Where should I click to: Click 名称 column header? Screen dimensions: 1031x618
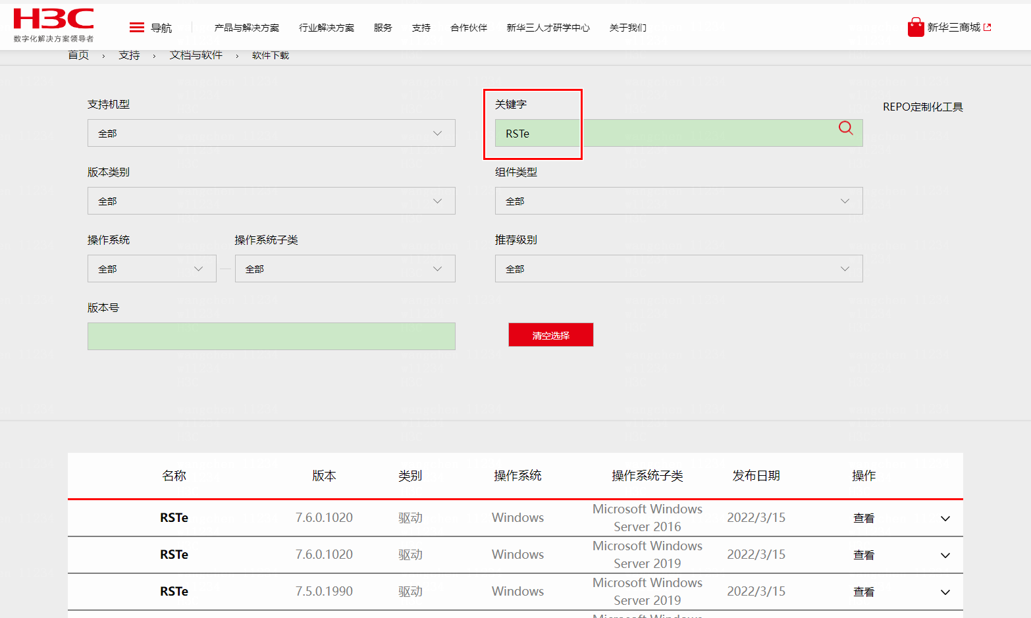(174, 475)
